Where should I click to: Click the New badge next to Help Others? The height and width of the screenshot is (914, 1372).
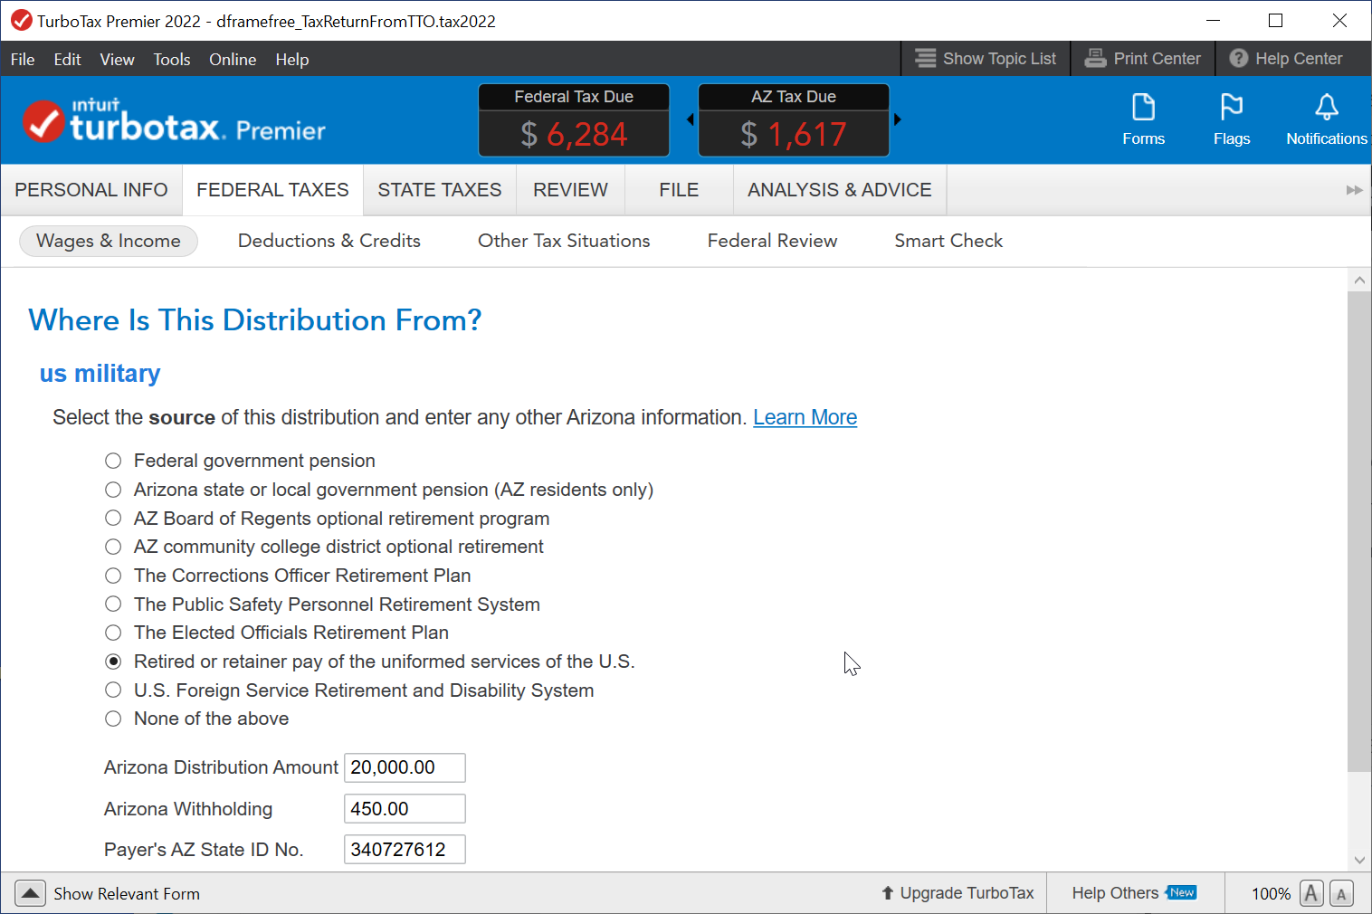[x=1181, y=892]
